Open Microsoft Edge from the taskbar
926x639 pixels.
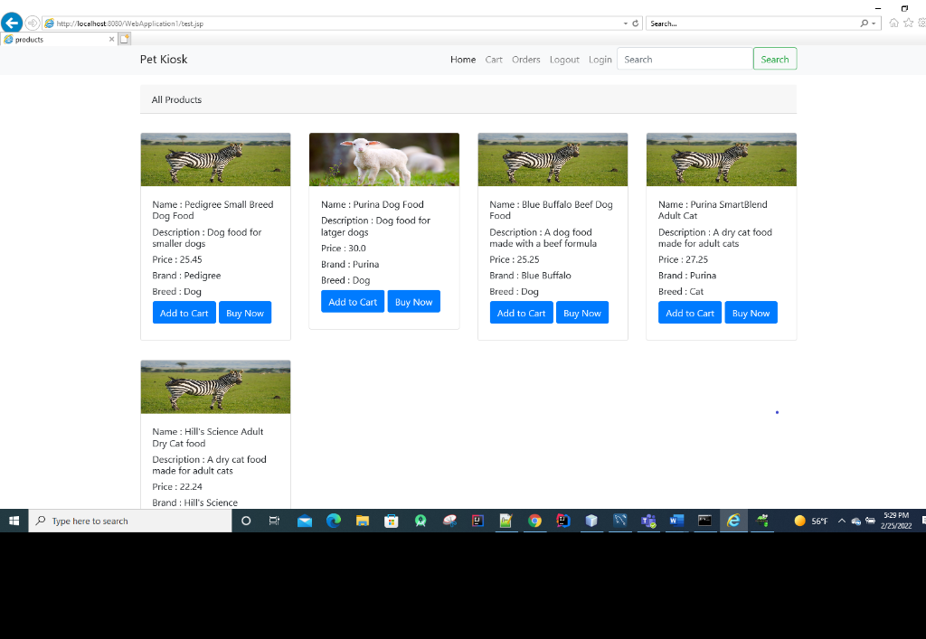pos(334,521)
